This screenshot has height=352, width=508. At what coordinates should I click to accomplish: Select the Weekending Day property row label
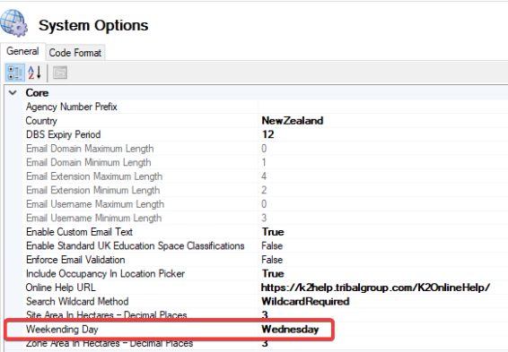pos(62,329)
